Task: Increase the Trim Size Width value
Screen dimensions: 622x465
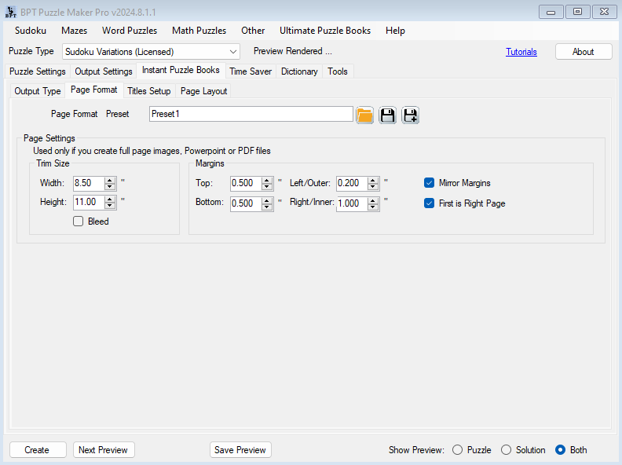Action: [110, 180]
